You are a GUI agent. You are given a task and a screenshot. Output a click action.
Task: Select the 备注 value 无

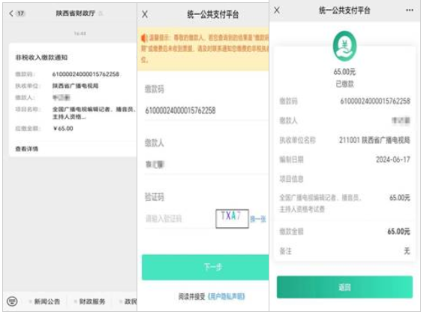point(407,251)
